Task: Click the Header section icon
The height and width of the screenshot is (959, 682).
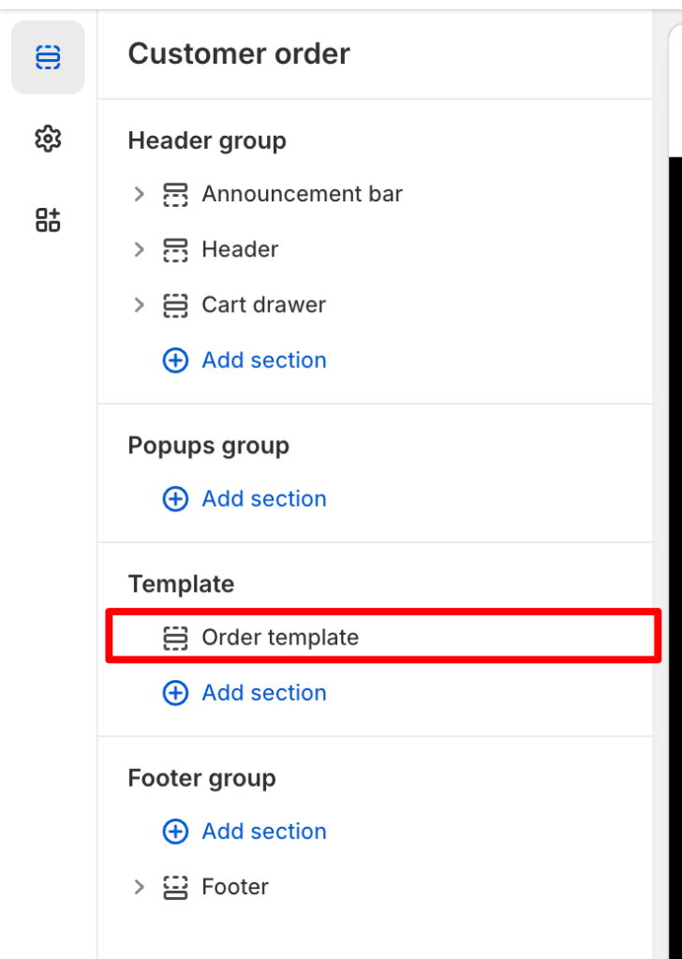Action: [x=175, y=249]
